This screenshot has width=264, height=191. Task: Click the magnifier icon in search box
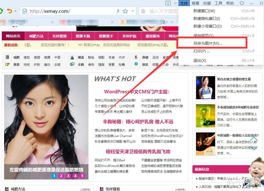tap(143, 11)
